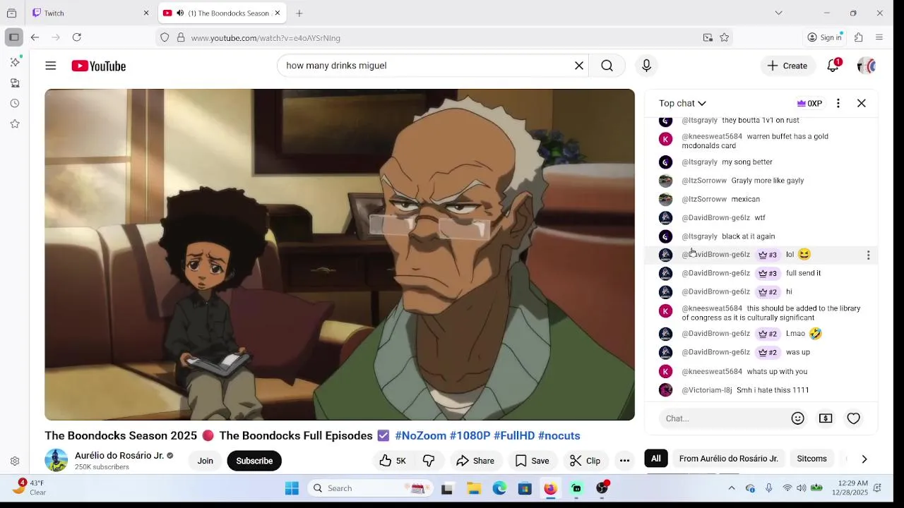The image size is (904, 508).
Task: Open options for DavidBrown 'lol' message
Action: click(869, 255)
